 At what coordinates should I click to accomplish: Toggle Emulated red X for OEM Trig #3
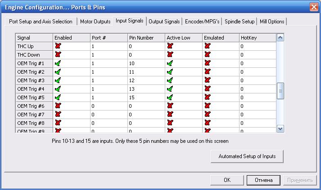click(207, 80)
